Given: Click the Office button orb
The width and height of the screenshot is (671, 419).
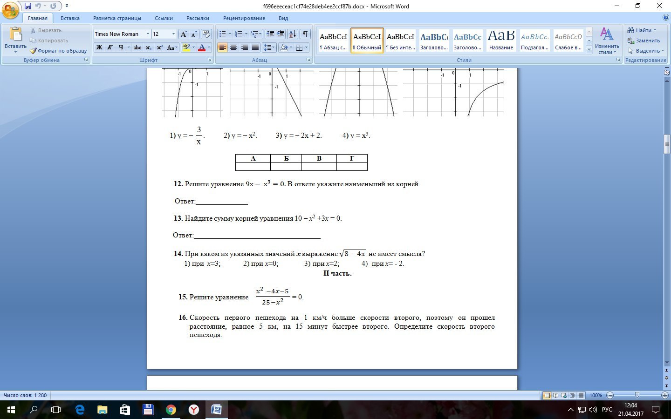Looking at the screenshot, I should click(10, 10).
